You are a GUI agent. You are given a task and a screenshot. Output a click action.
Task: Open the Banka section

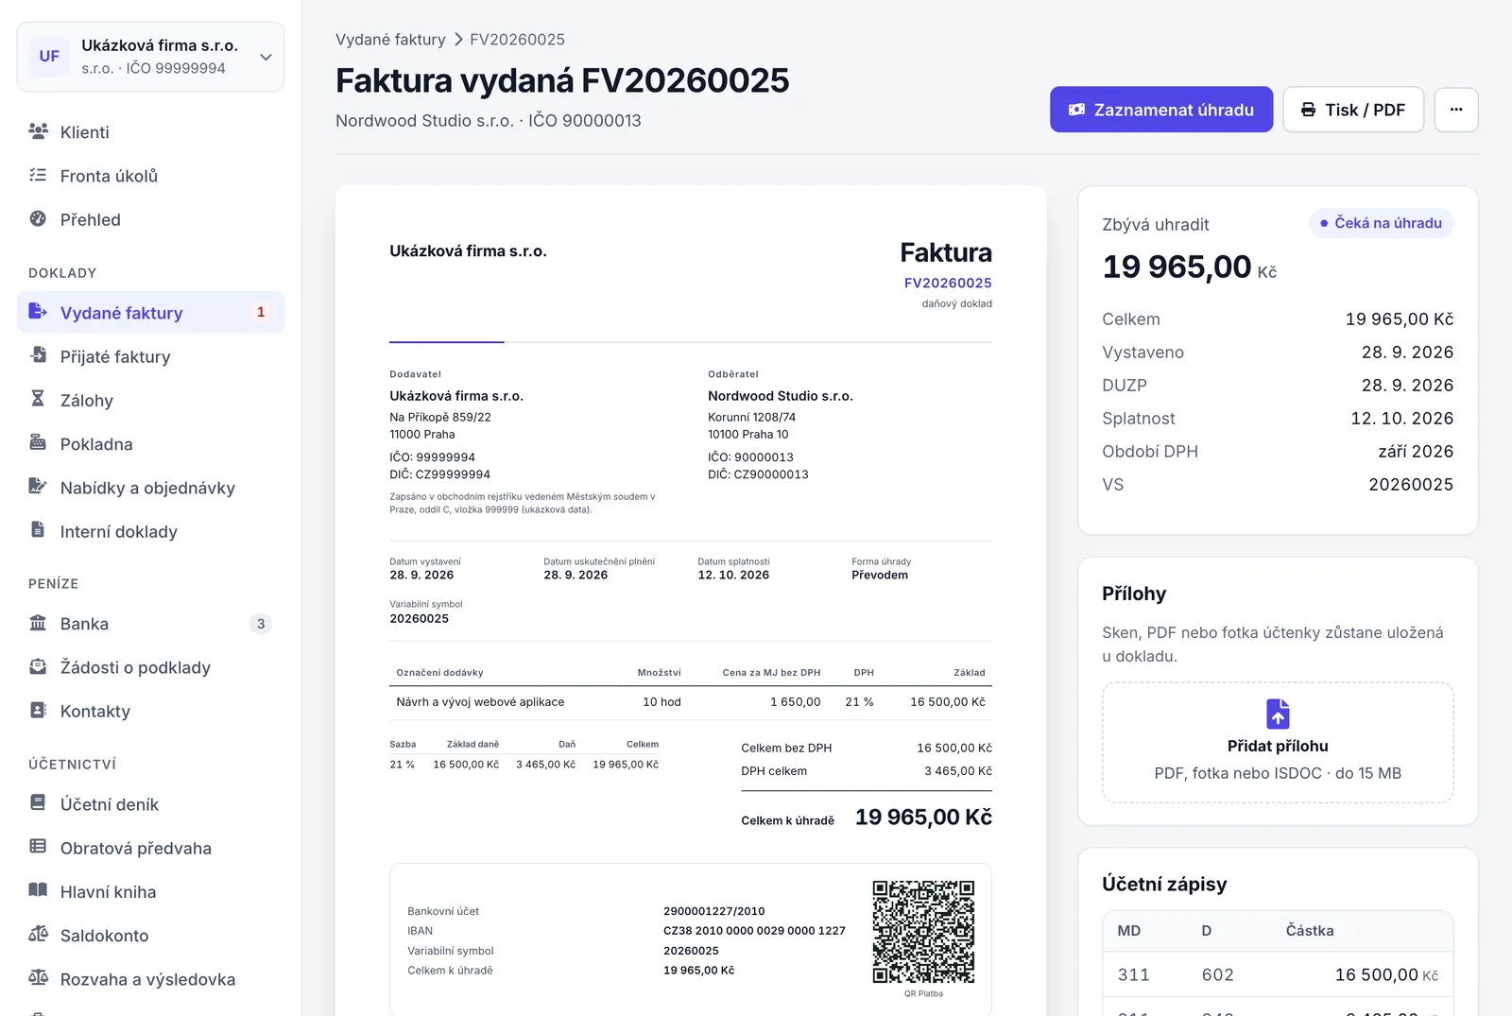coord(150,624)
